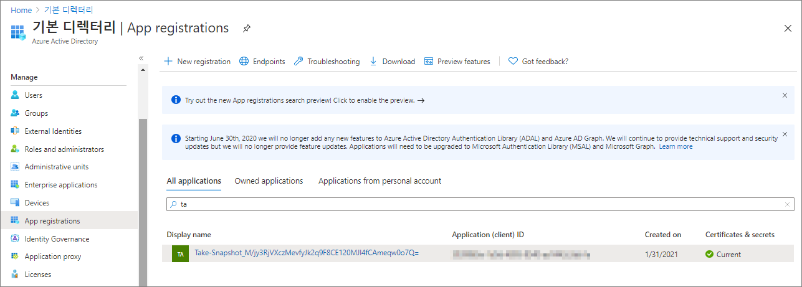Image resolution: width=802 pixels, height=287 pixels.
Task: Click the Home breadcrumb link
Action: [x=21, y=11]
